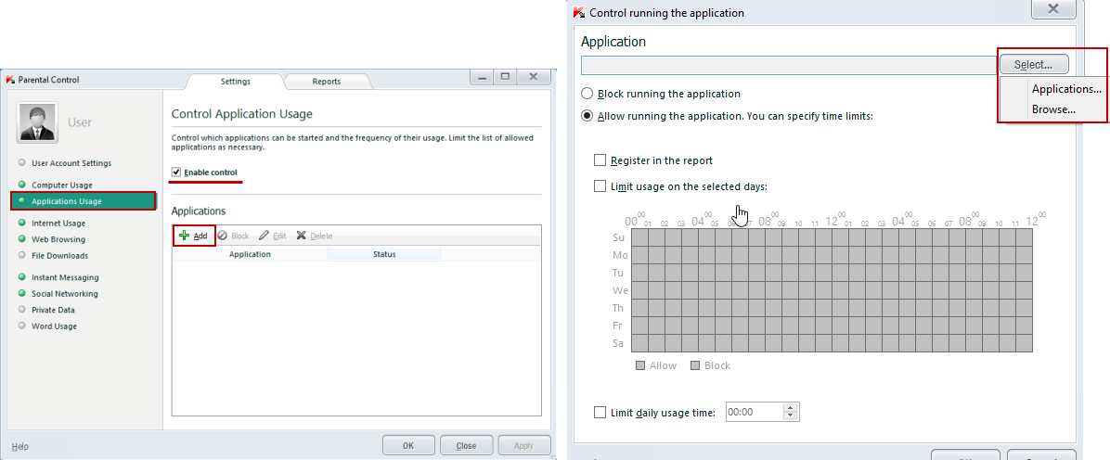Image resolution: width=1110 pixels, height=460 pixels.
Task: Click the Block toolbar button
Action: 233,236
